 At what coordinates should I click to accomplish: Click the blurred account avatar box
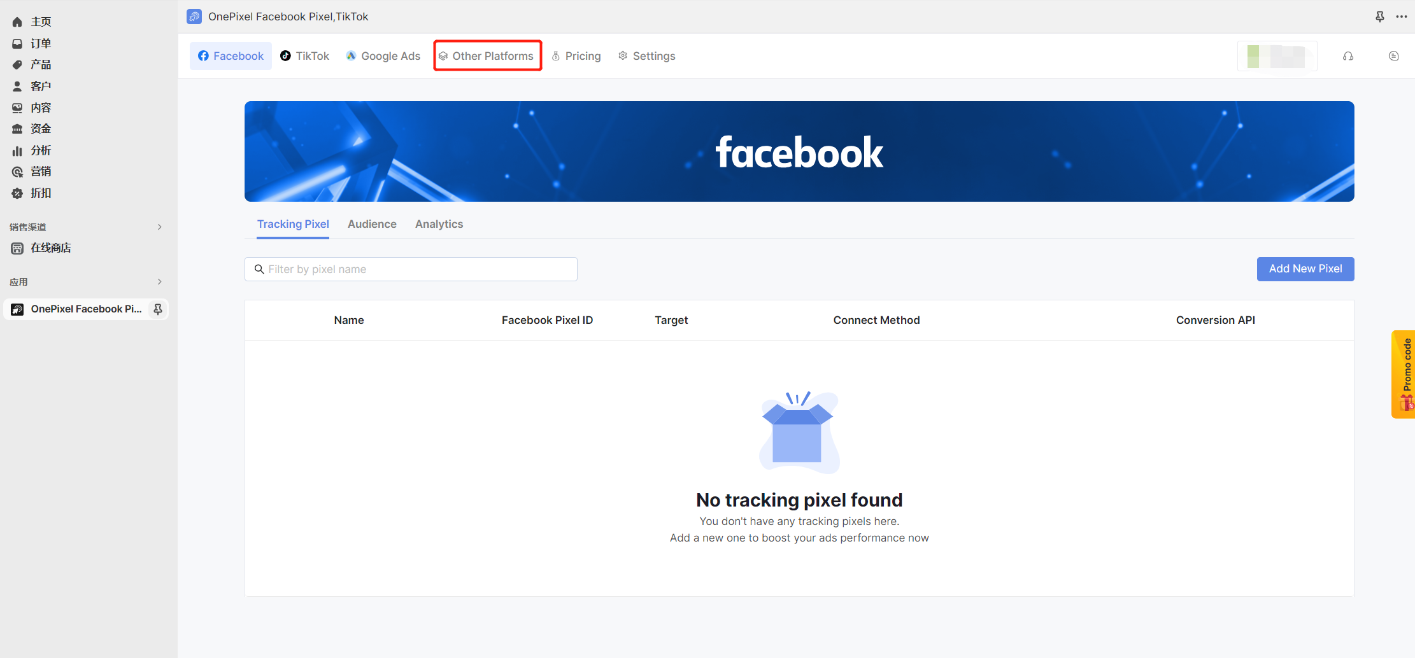pyautogui.click(x=1277, y=56)
